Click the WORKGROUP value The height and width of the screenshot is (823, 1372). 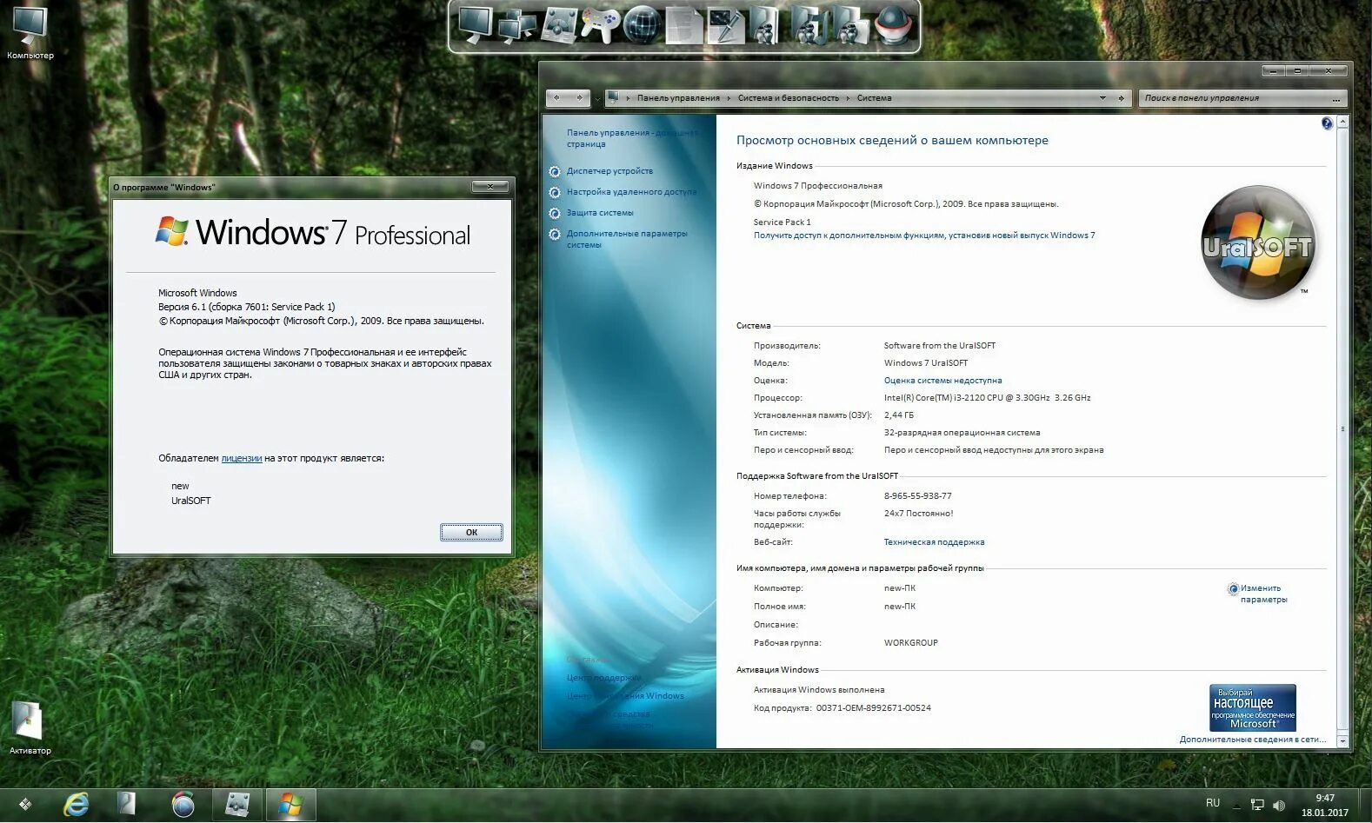[x=910, y=643]
